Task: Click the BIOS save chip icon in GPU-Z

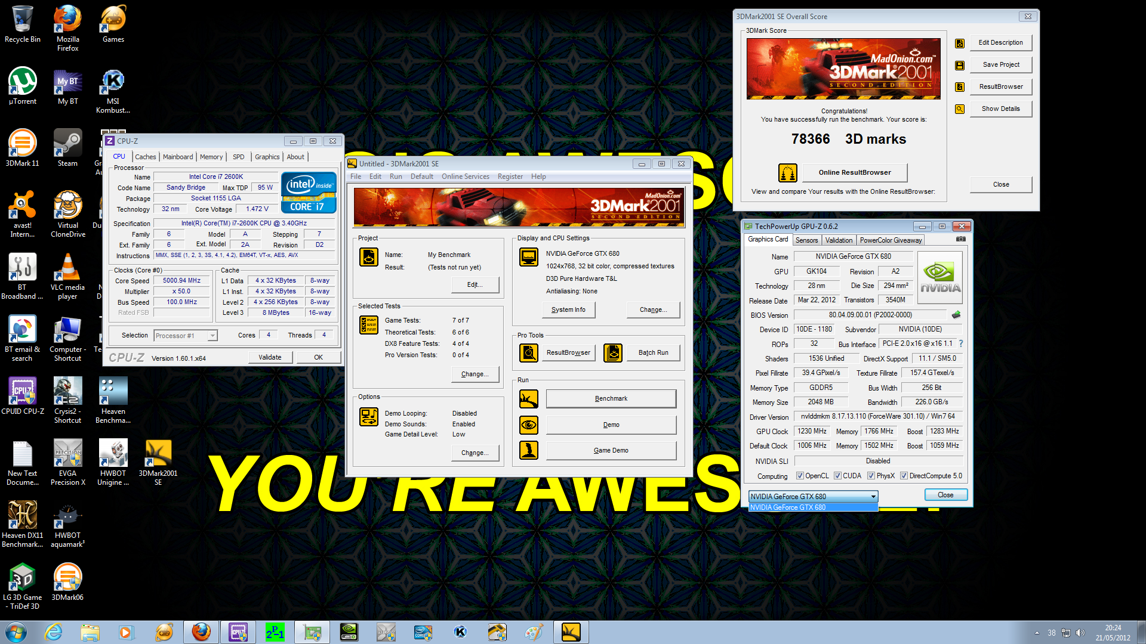Action: (956, 315)
